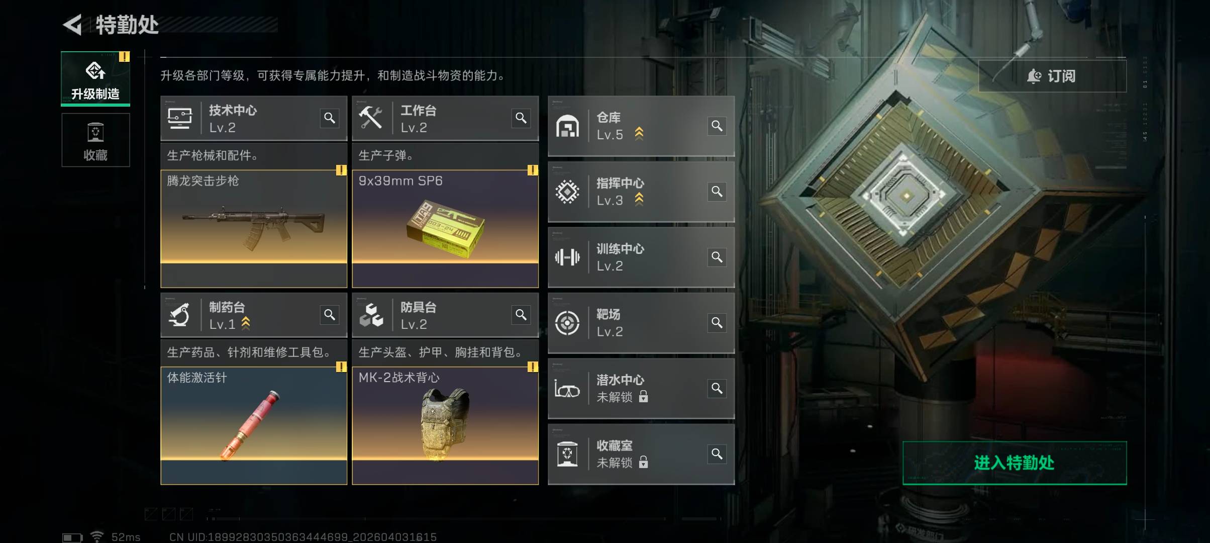This screenshot has height=543, width=1210.
Task: Switch to the 升级制造 tab
Action: coord(95,78)
